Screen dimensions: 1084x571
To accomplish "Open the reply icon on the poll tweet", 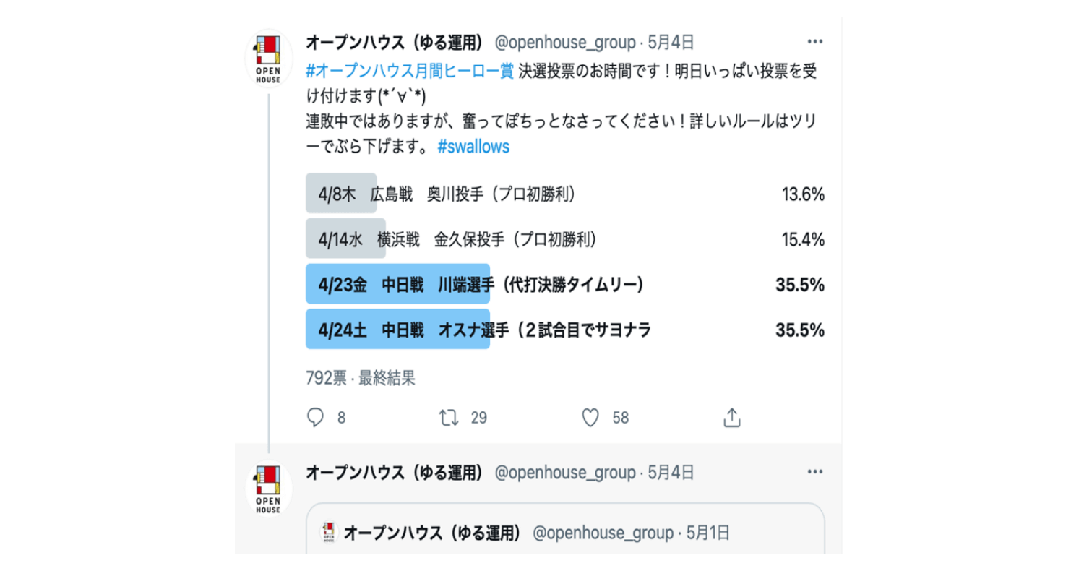I will pyautogui.click(x=316, y=418).
